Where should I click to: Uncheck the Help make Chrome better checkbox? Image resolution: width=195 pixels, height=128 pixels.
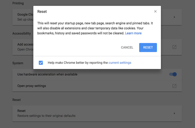point(41,63)
